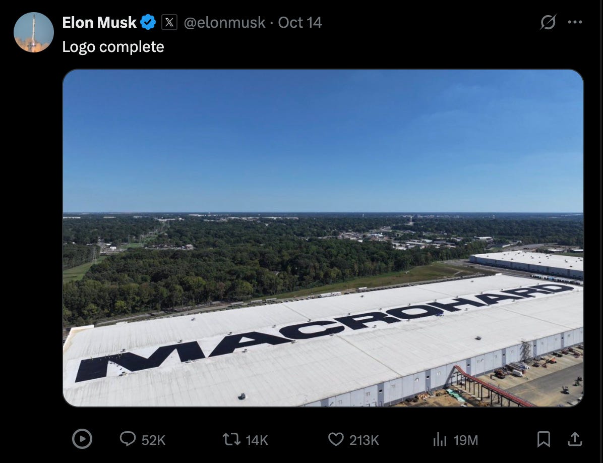
Task: Share the post via upload arrow icon
Action: 575,439
